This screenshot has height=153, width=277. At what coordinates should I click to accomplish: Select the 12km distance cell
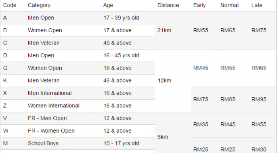tap(173, 80)
